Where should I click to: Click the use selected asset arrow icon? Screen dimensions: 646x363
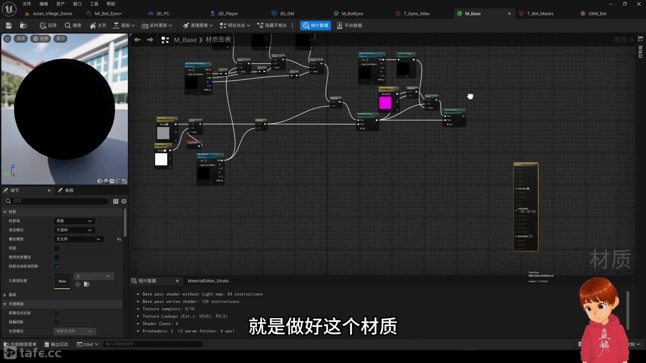(78, 285)
